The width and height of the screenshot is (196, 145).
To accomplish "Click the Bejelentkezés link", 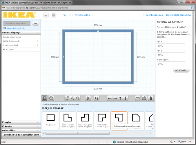I will [x=154, y=15].
